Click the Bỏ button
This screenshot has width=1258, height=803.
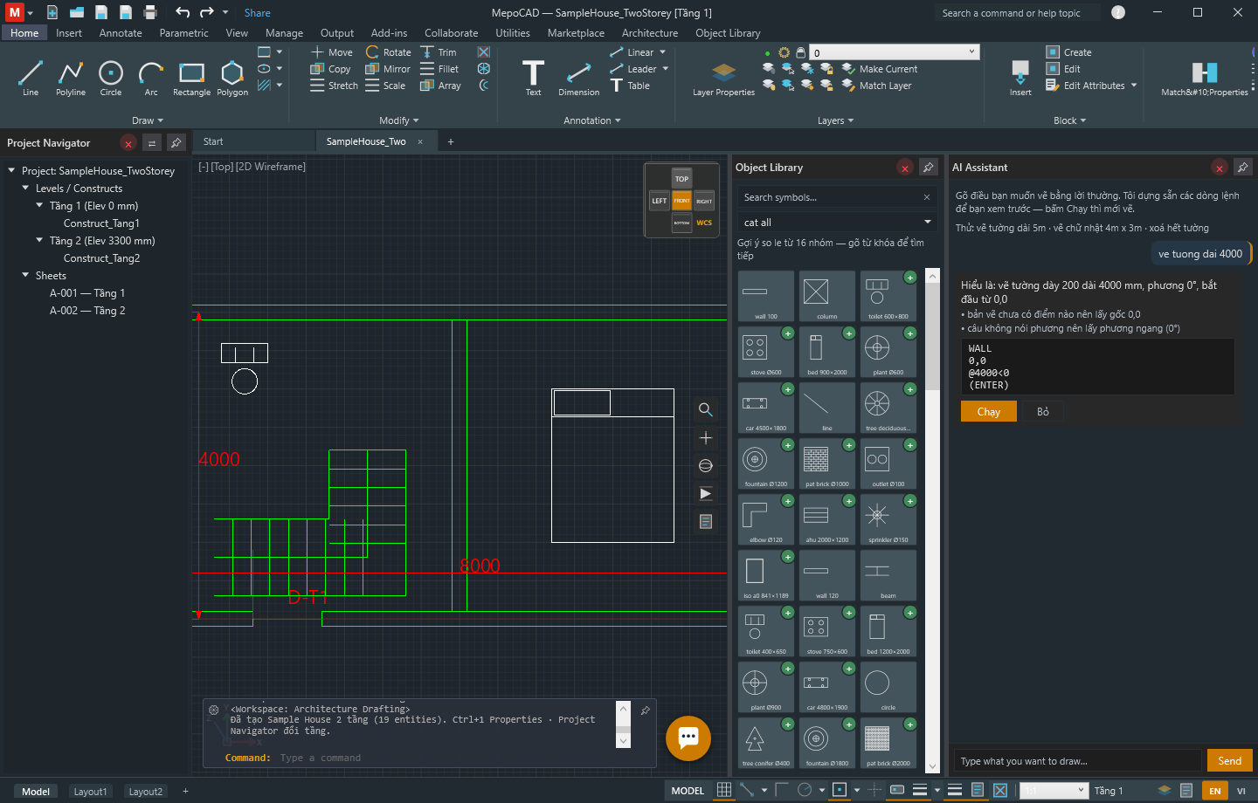[x=1043, y=411]
